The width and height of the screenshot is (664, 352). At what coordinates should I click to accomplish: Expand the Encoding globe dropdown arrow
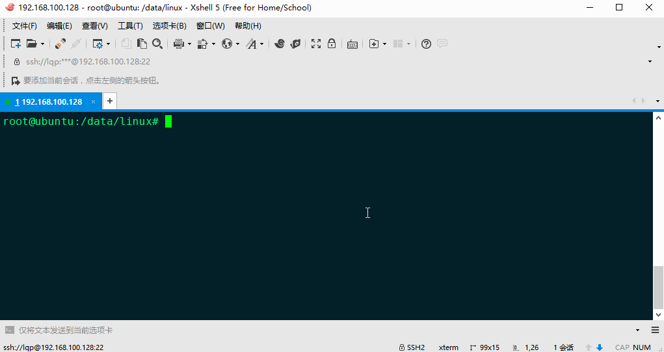pos(237,44)
